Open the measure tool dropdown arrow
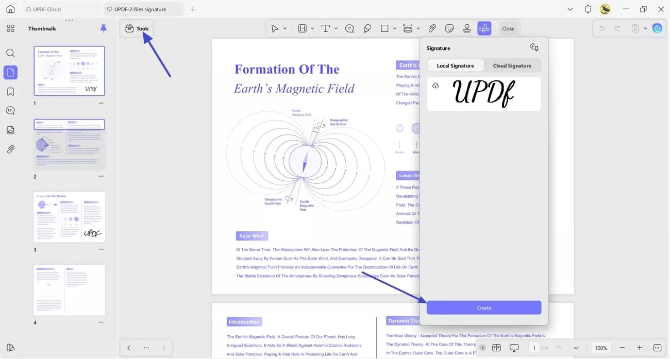The width and height of the screenshot is (670, 359). [x=418, y=28]
